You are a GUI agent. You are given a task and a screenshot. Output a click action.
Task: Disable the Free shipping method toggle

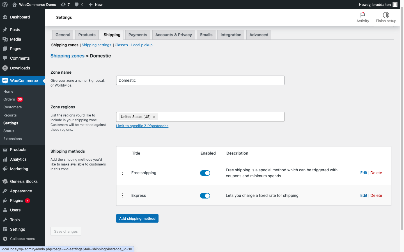point(205,173)
